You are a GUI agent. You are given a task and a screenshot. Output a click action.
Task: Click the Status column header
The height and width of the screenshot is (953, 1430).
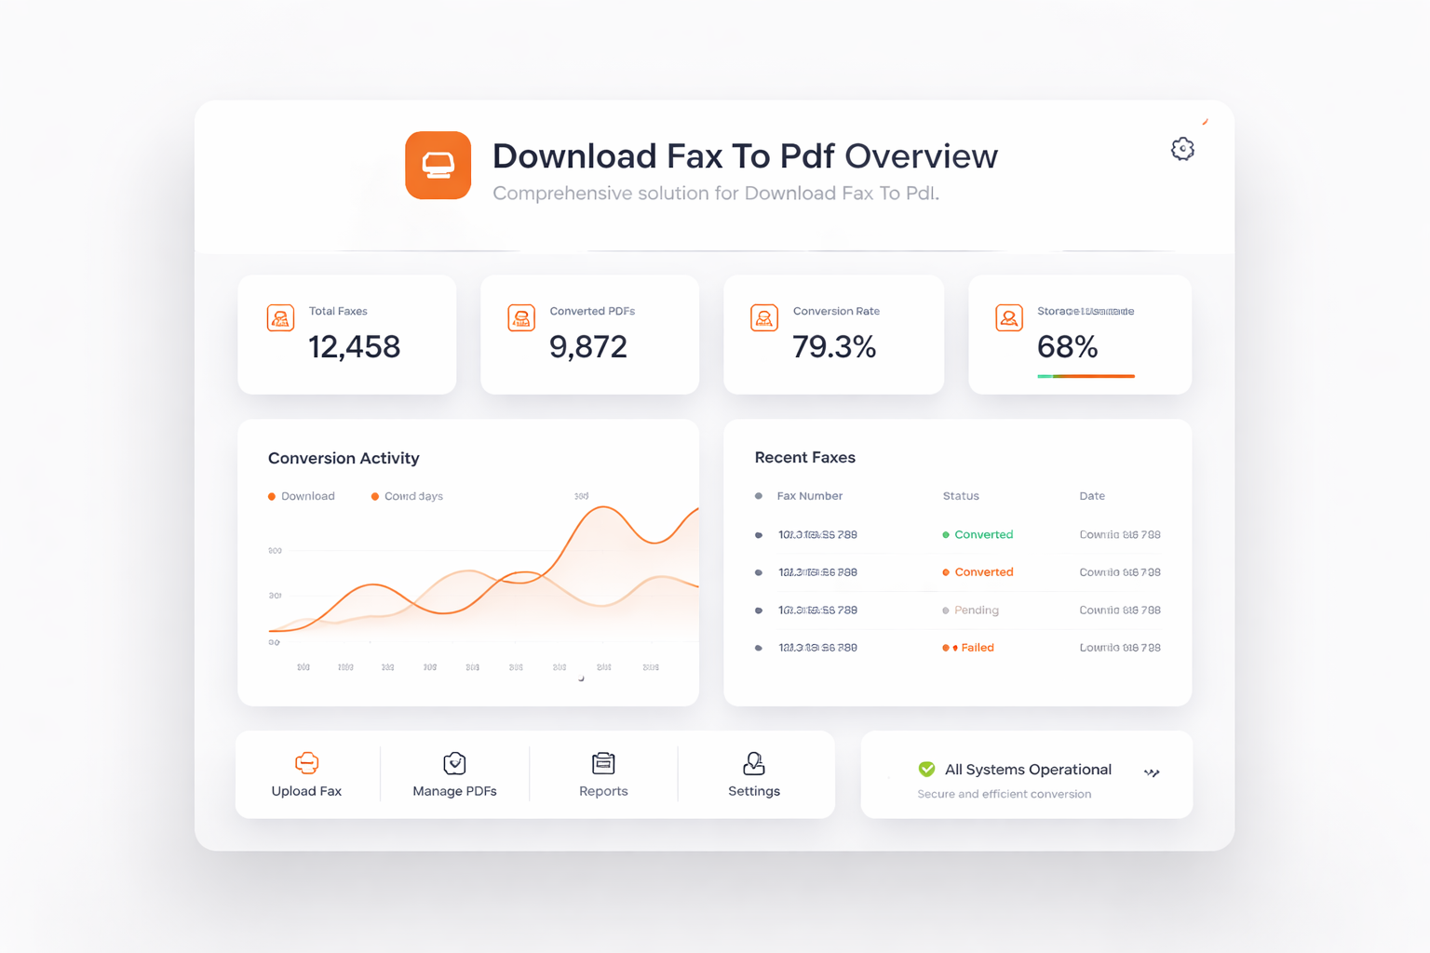961,497
